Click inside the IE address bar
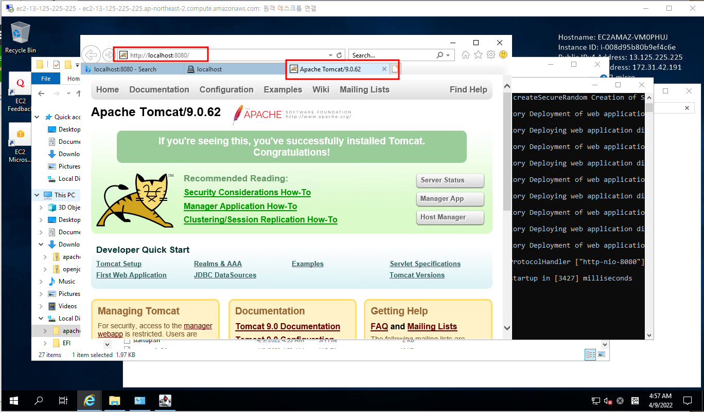 point(221,55)
